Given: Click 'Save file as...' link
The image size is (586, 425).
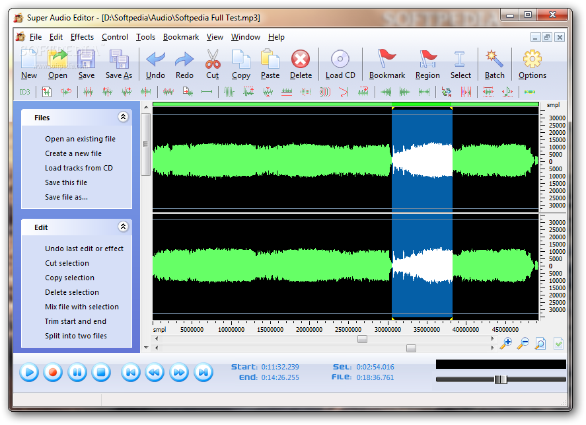Looking at the screenshot, I should pyautogui.click(x=67, y=197).
